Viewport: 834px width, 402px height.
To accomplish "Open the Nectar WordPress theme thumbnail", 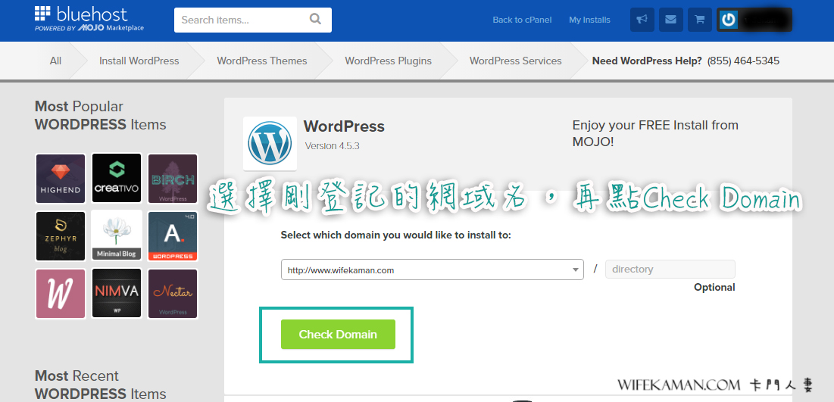I will point(173,294).
